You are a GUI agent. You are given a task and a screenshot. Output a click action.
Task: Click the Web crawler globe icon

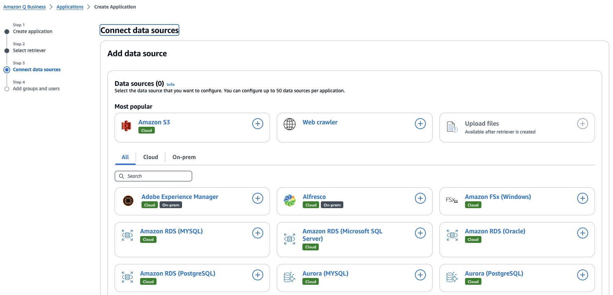point(290,124)
